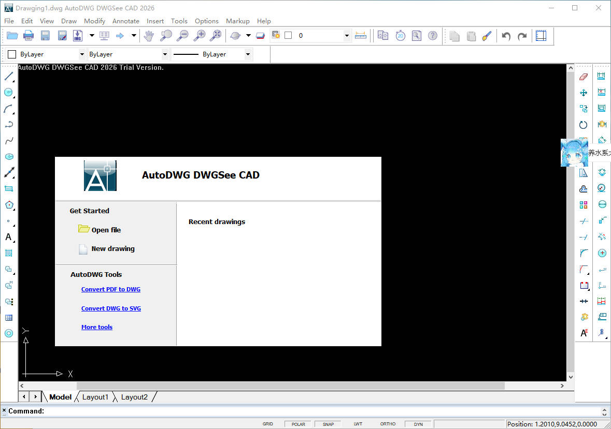Open the File menu
Viewport: 611px width, 429px height.
click(9, 21)
